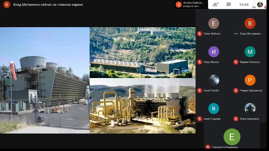
Task: Click Илья Боровков's muted microphone icon
Action: 236,119
